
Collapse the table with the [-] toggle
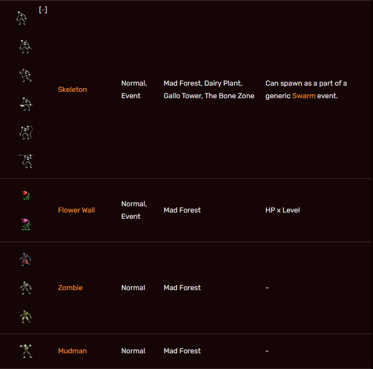click(x=43, y=10)
